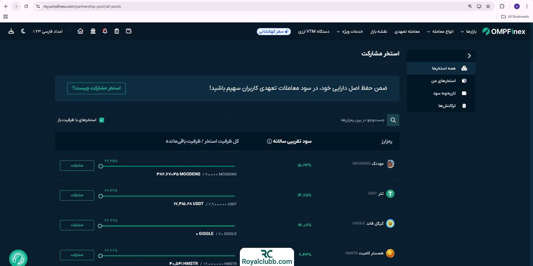The height and width of the screenshot is (266, 533).
Task: Click the Tether USDT coin icon
Action: (x=390, y=194)
